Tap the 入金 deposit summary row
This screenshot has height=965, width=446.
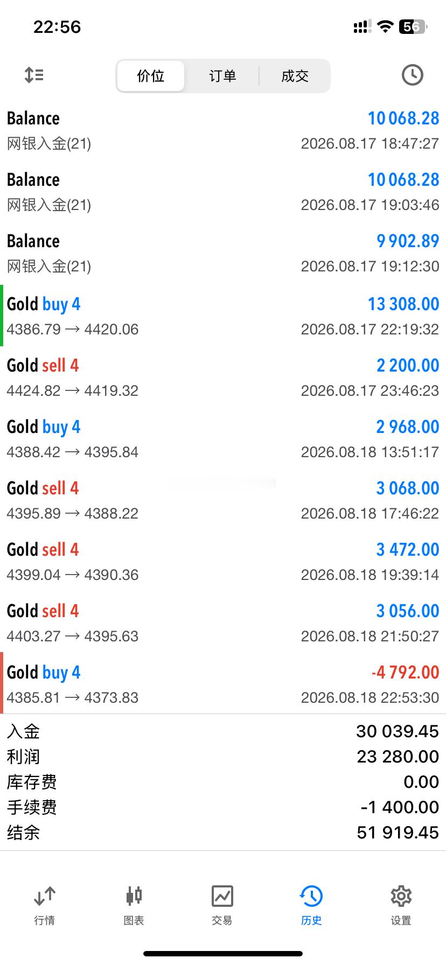(223, 731)
